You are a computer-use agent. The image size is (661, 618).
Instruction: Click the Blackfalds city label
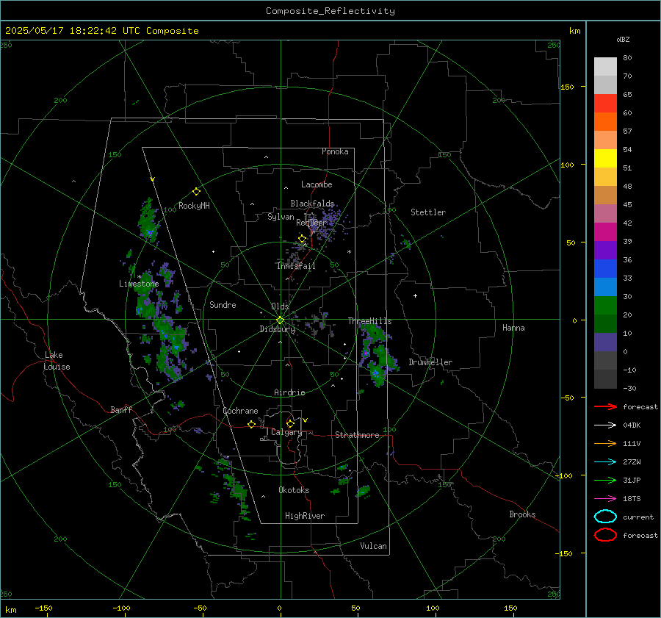(x=312, y=204)
